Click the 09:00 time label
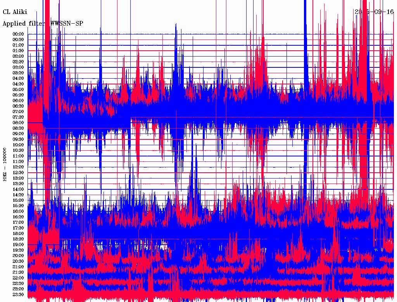The height and width of the screenshot is (302, 397). pos(18,134)
